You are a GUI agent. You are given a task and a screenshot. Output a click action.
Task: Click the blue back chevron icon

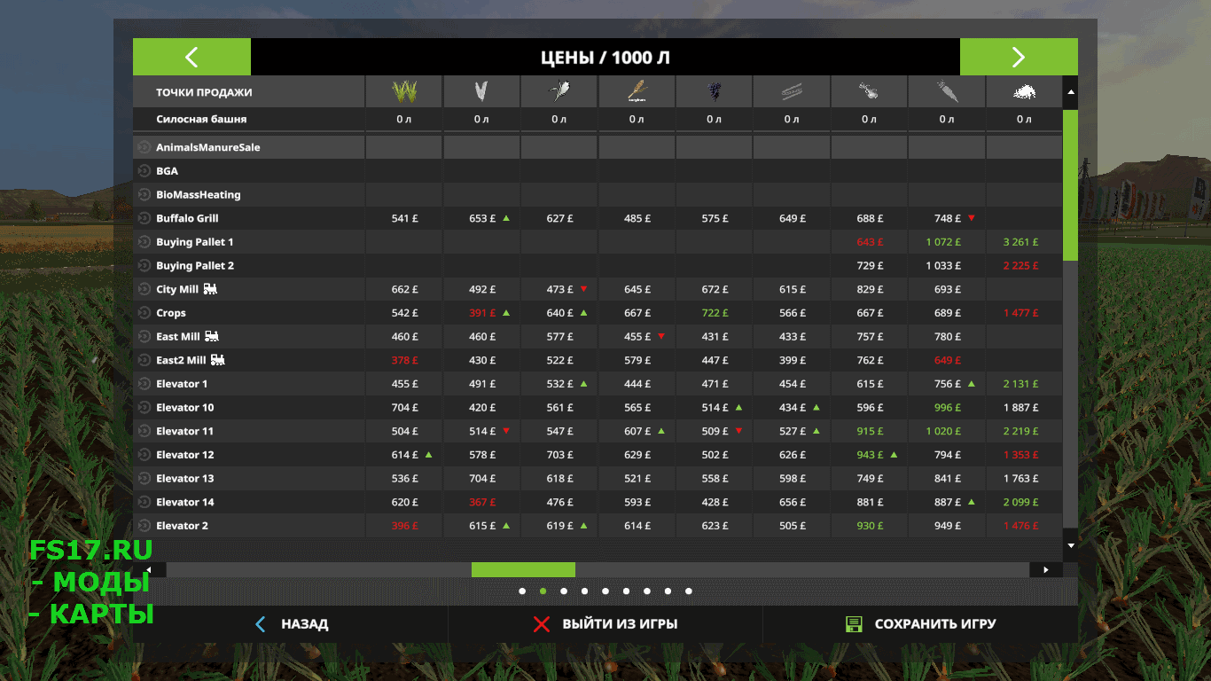click(x=260, y=624)
